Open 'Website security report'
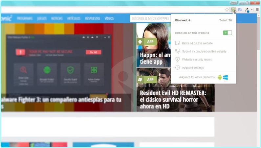261x148 pixels. coord(197,60)
